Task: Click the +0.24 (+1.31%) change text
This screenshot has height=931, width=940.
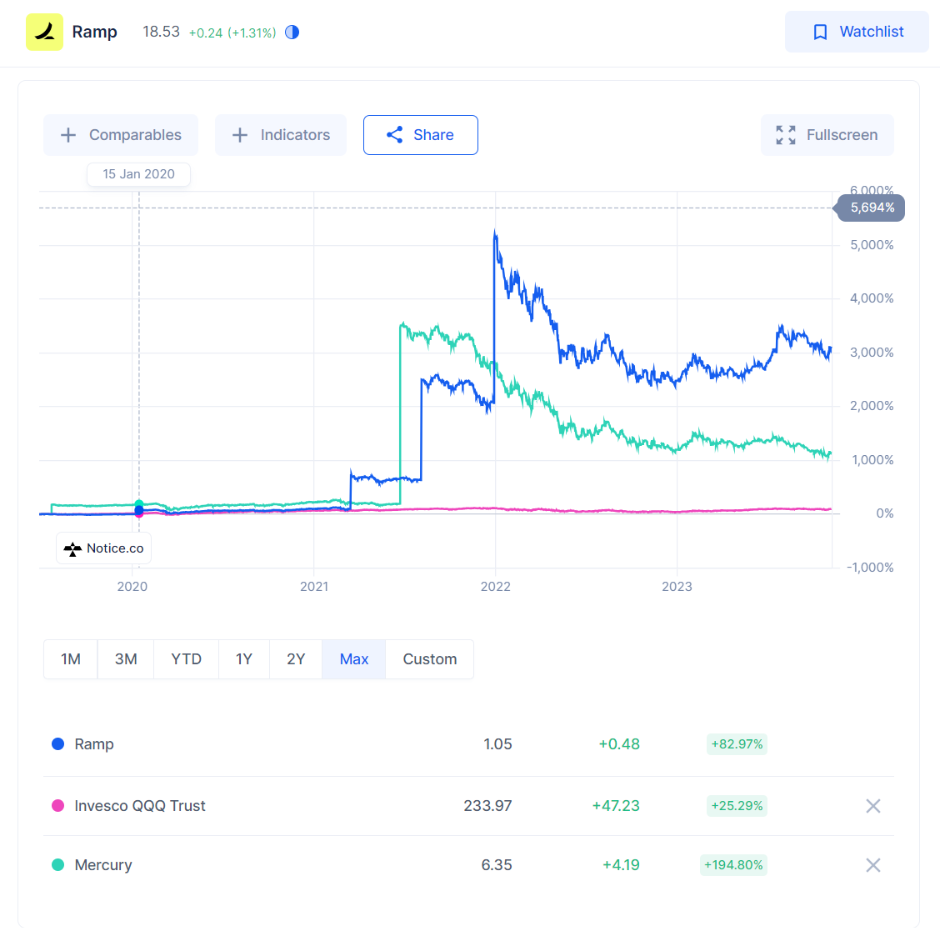Action: click(x=232, y=33)
